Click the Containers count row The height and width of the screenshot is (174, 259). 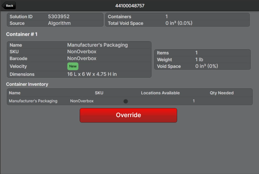point(177,17)
